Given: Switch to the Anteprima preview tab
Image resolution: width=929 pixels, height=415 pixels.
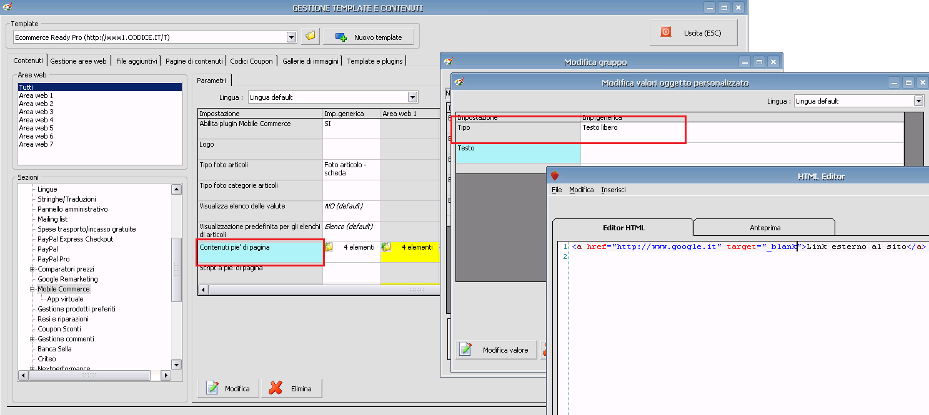Looking at the screenshot, I should tap(765, 228).
